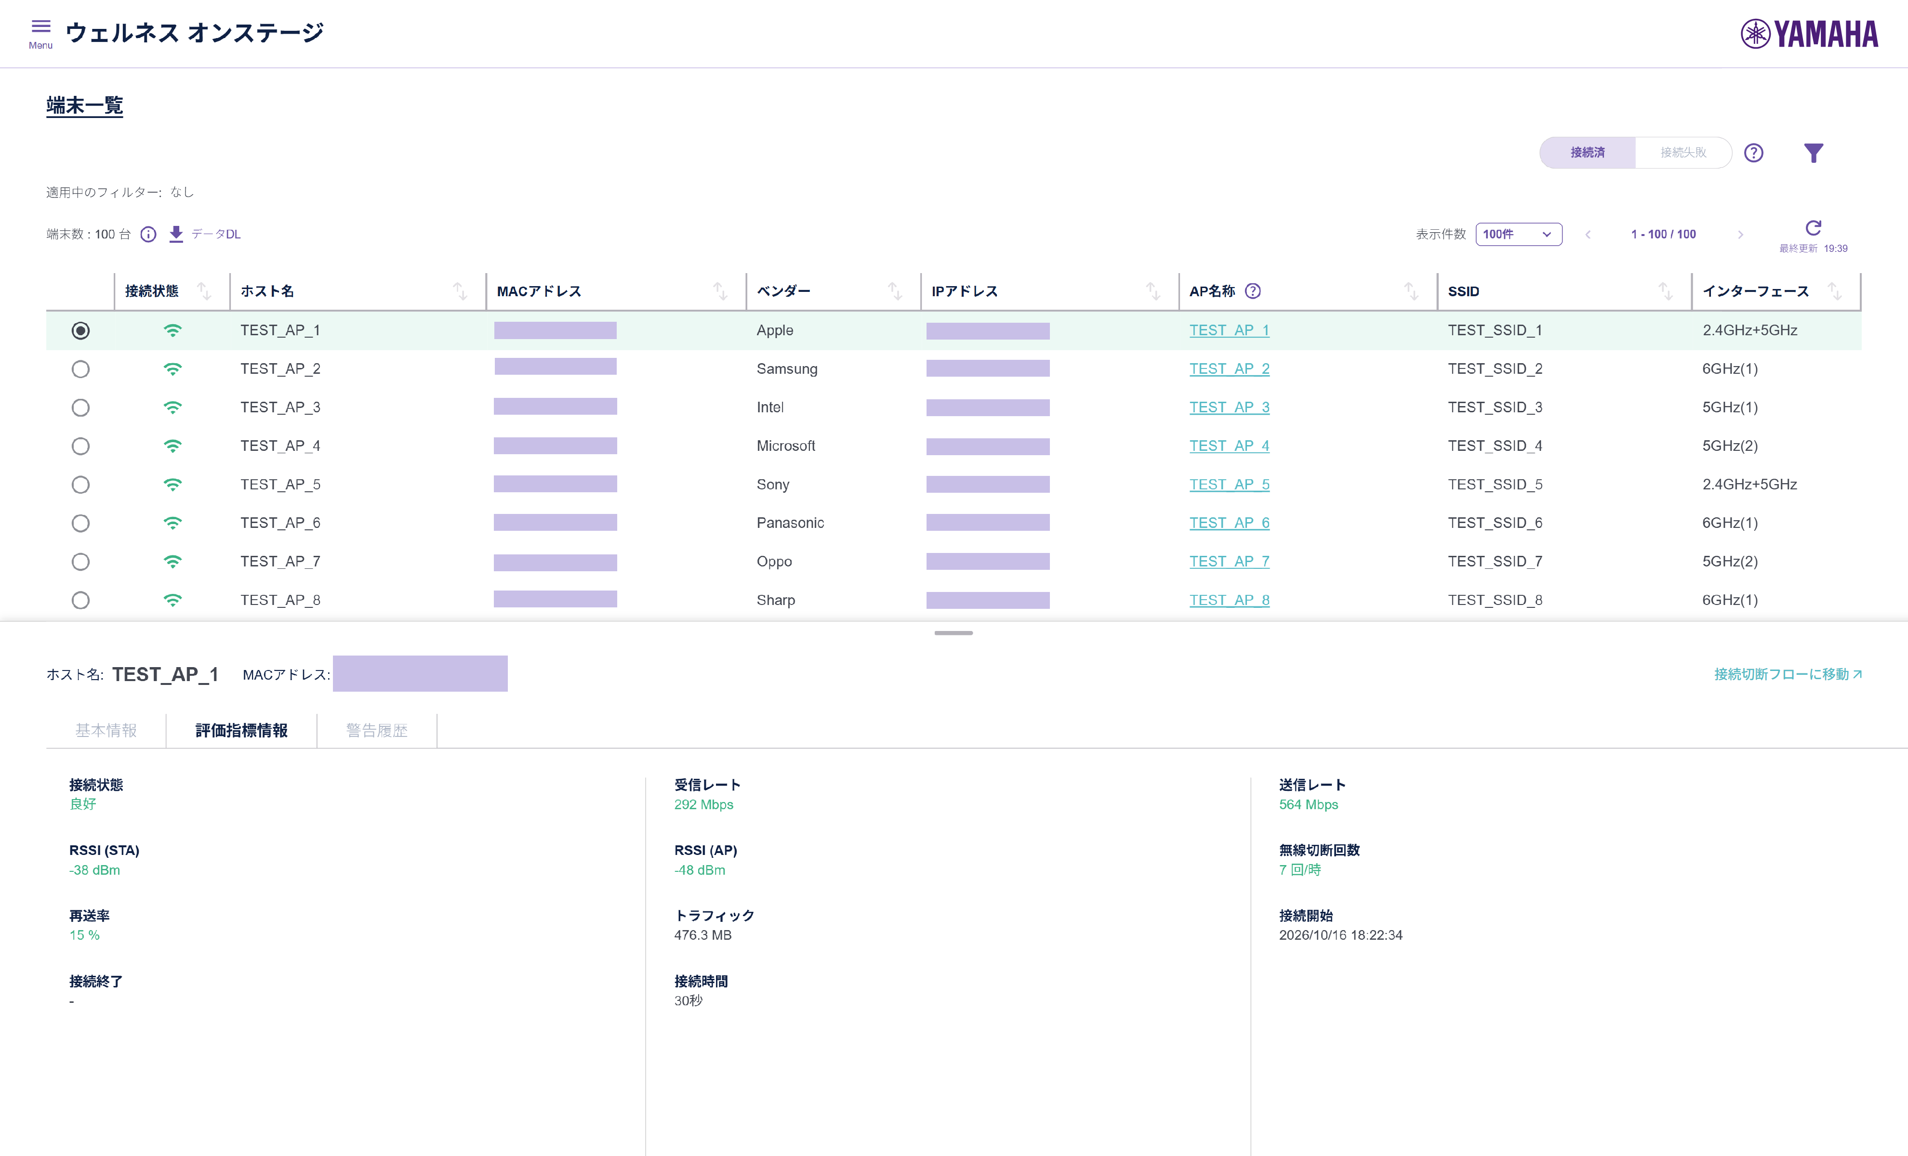Click the TEST_SSID_5 cell

click(x=1495, y=485)
